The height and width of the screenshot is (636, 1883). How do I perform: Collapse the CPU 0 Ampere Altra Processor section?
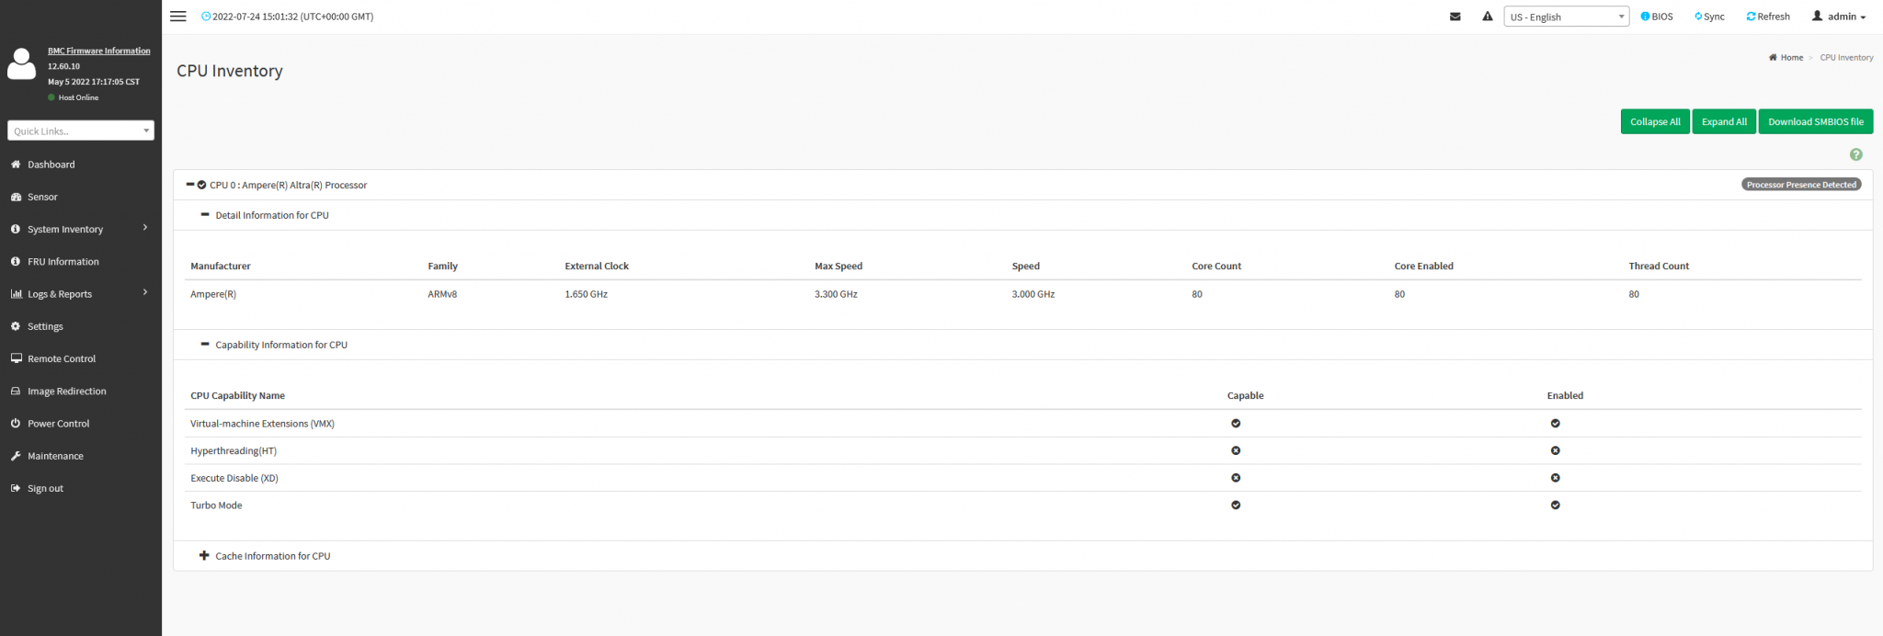190,185
